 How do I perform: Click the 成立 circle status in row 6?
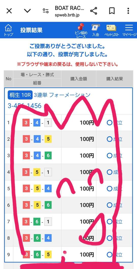pyautogui.click(x=114, y=205)
